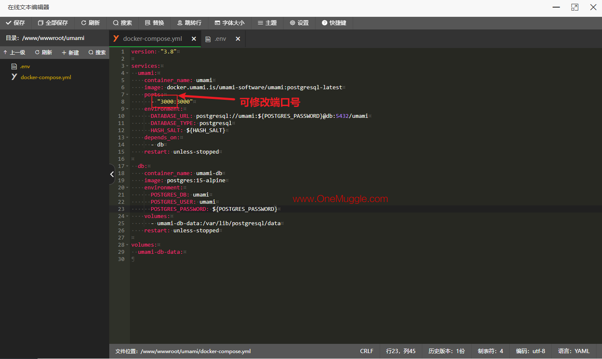The image size is (602, 359).
Task: Open 历史版本: 1份 history versions
Action: (446, 351)
